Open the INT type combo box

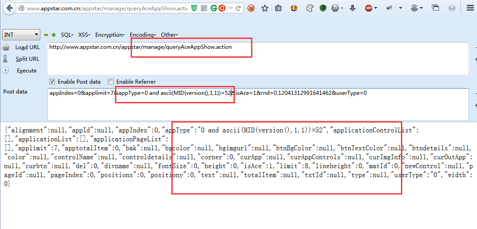[21, 35]
